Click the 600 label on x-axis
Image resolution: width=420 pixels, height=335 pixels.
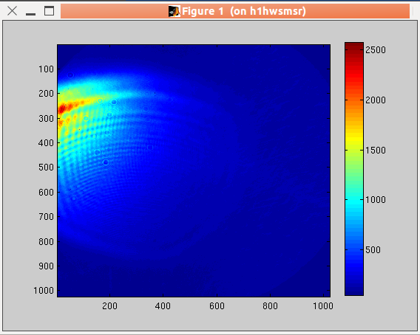(217, 306)
